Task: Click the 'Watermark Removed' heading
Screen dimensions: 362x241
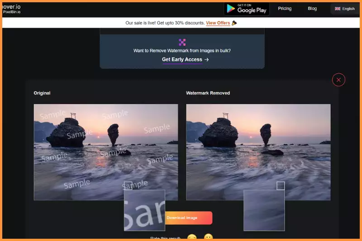Action: pos(208,93)
